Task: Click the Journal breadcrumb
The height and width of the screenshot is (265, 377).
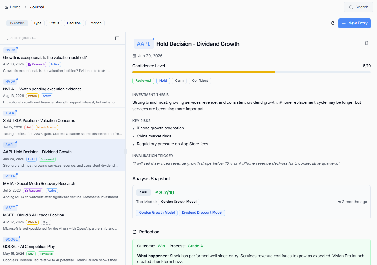Action: (37, 7)
